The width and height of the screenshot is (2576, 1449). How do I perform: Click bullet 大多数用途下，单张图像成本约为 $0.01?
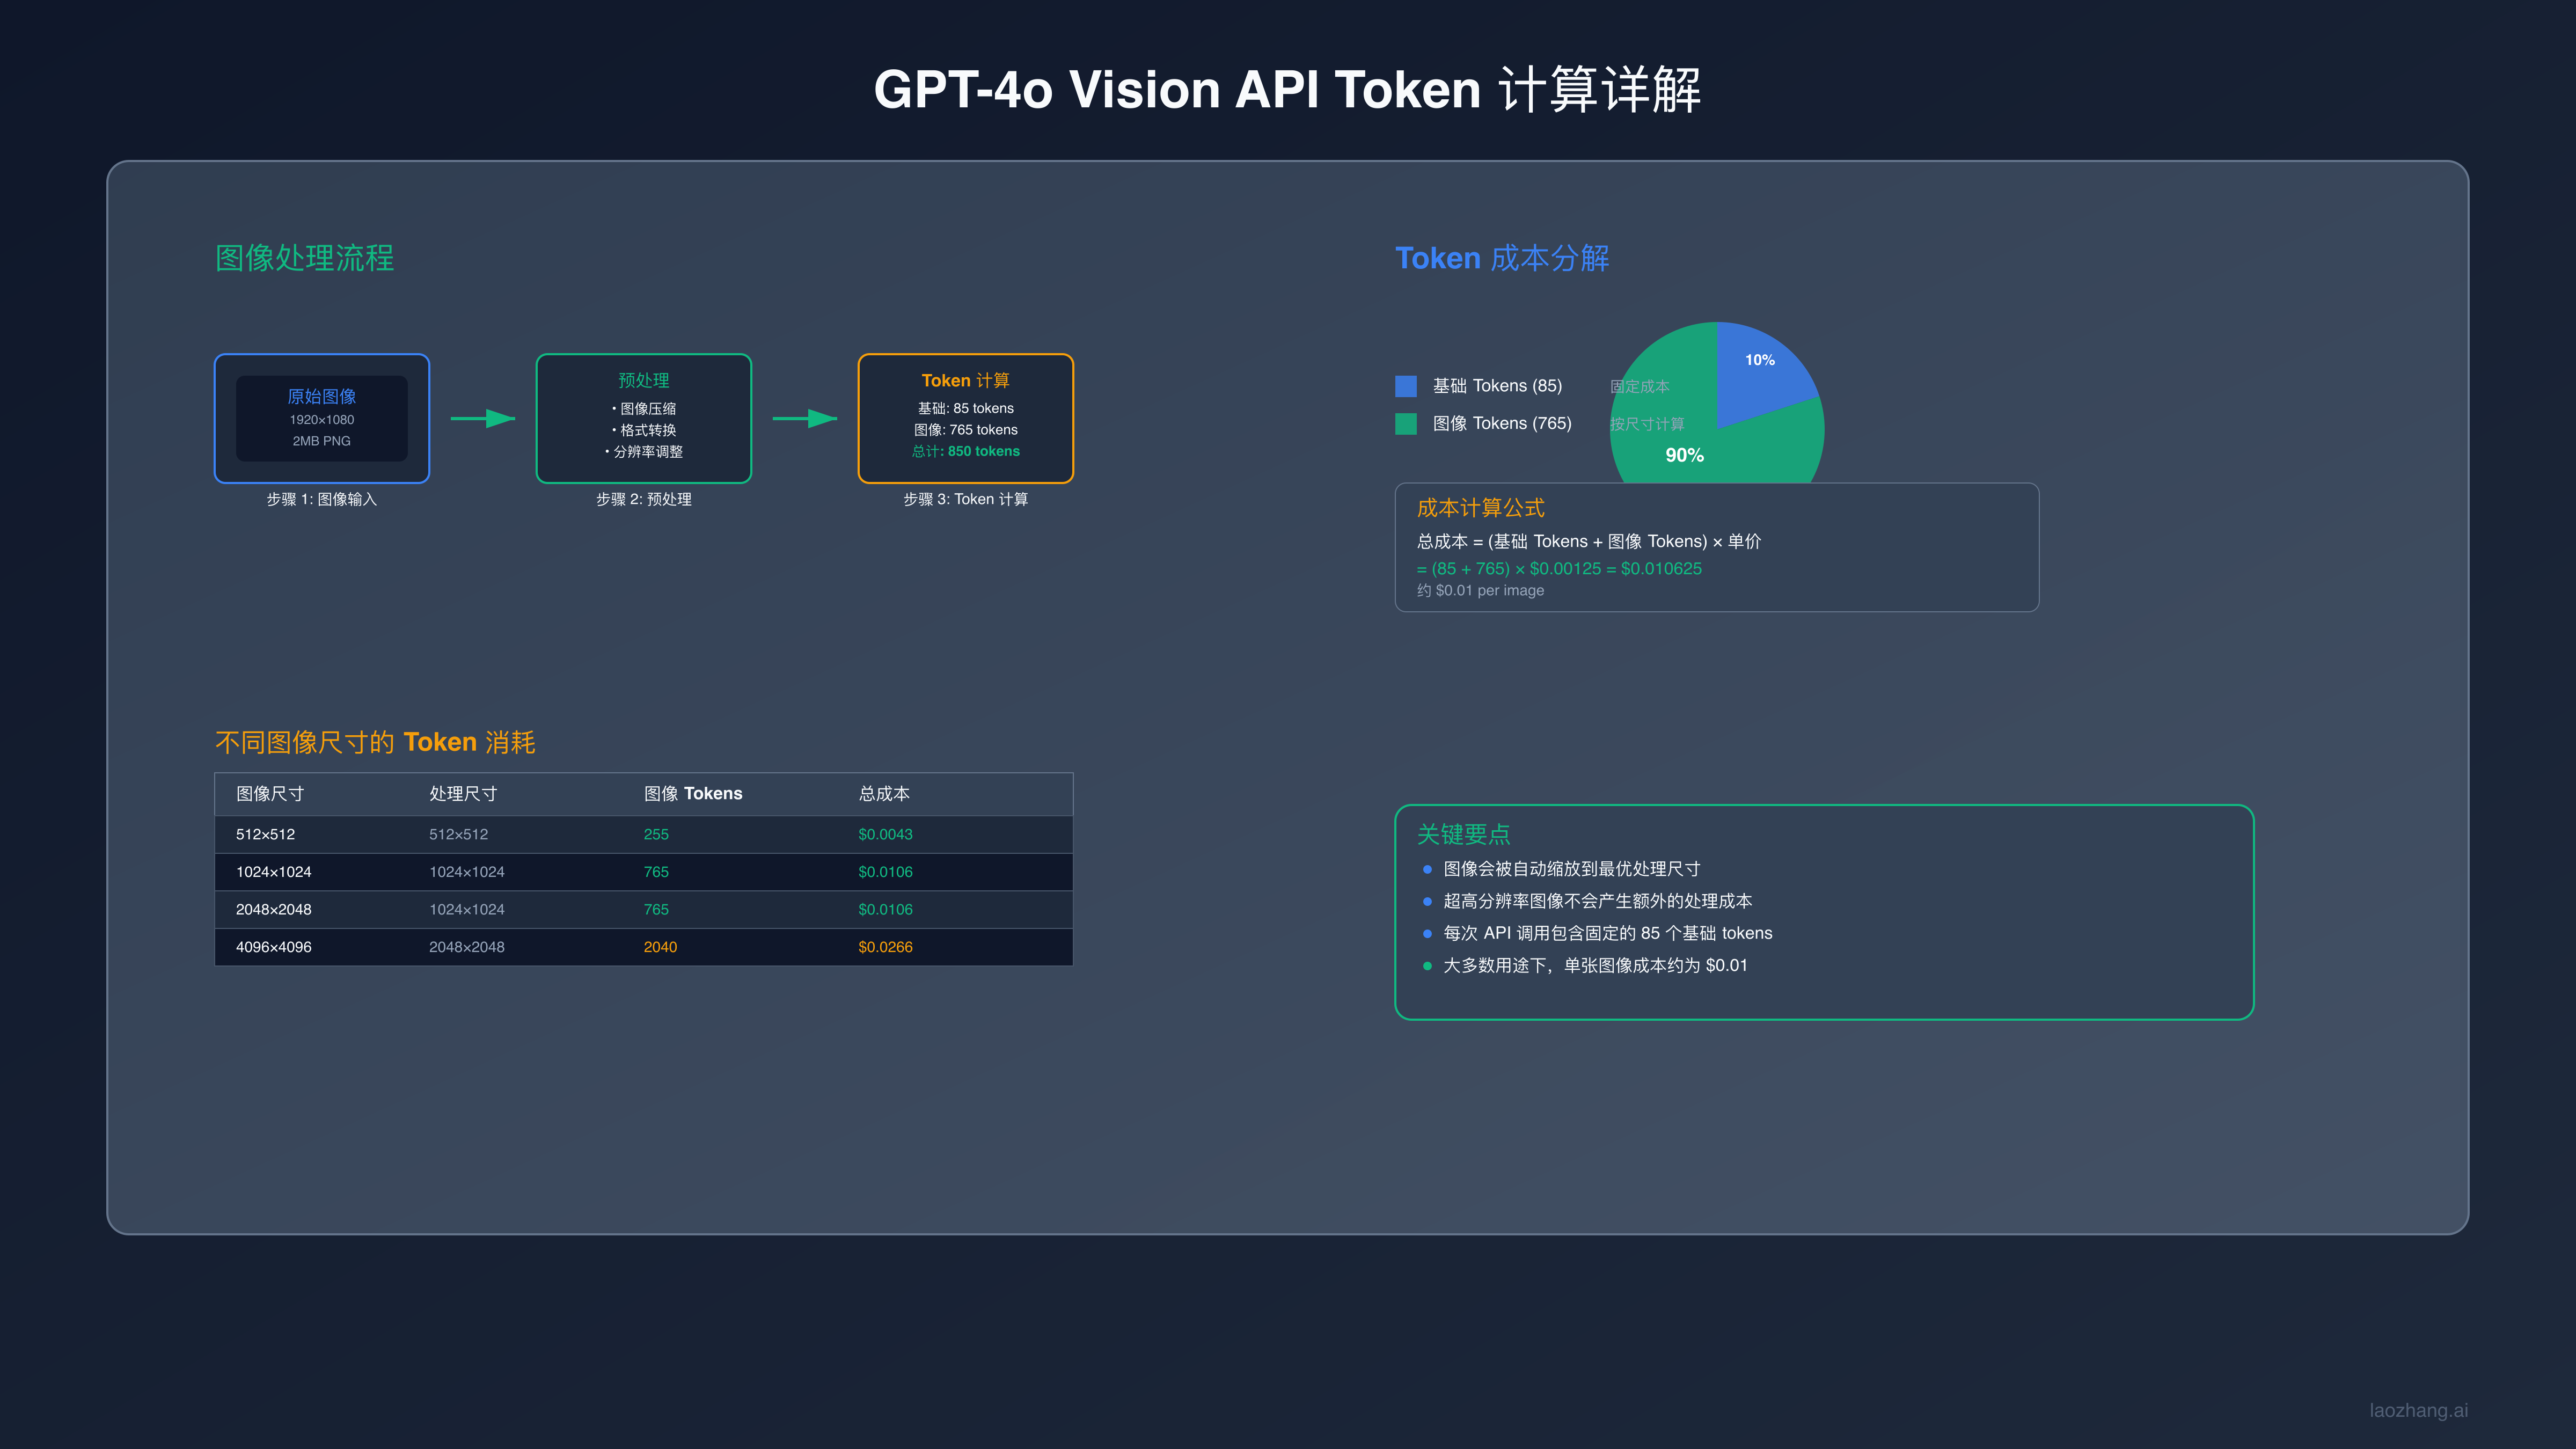coord(1595,965)
